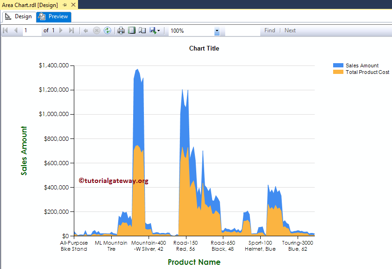Pin the Area Chart.rdl tab
Screen dimensions: 392x269
click(65, 5)
